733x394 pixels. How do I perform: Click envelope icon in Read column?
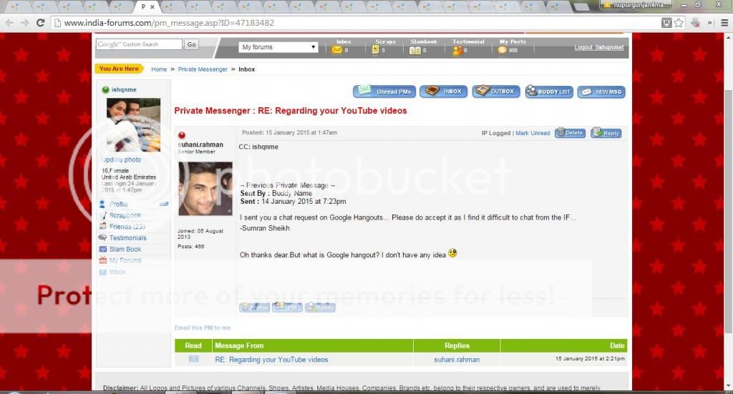point(193,359)
